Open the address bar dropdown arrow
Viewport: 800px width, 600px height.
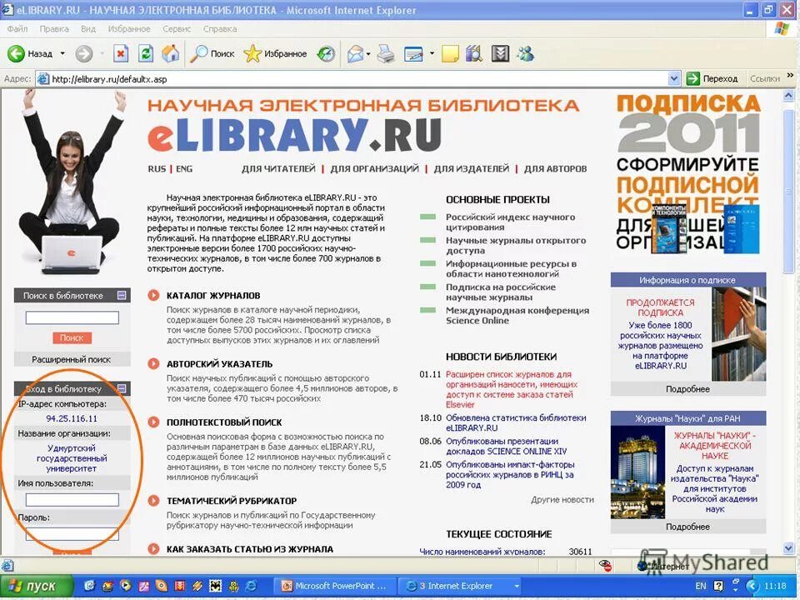(674, 78)
